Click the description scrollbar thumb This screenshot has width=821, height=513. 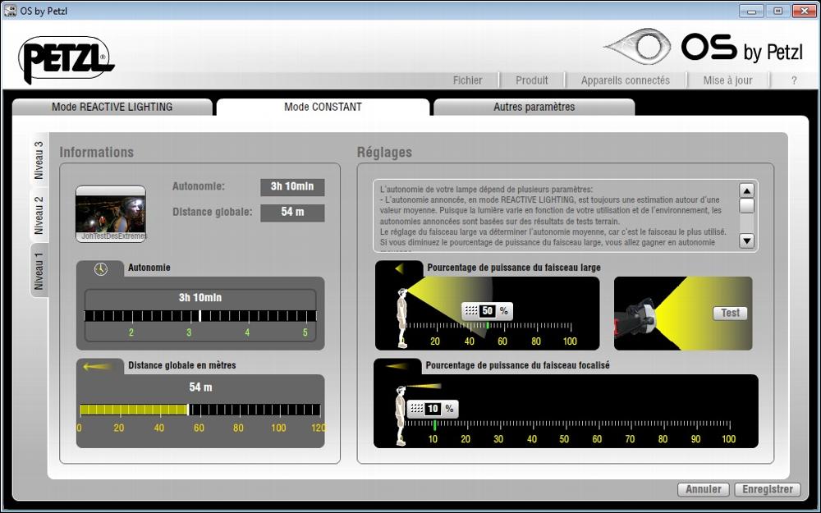pos(746,206)
